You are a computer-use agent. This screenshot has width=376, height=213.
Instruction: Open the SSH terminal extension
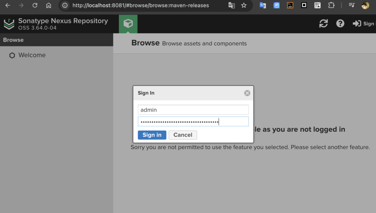click(x=290, y=5)
